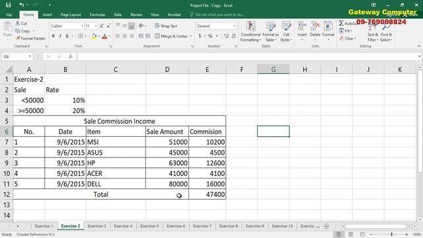Viewport: 423px width, 238px height.
Task: Toggle align text right
Action: point(132,36)
